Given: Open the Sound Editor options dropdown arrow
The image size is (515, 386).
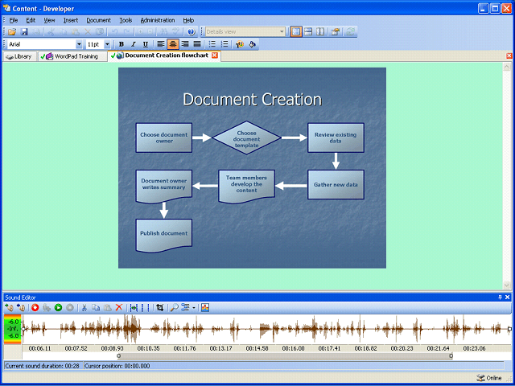Looking at the screenshot, I should pos(194,308).
